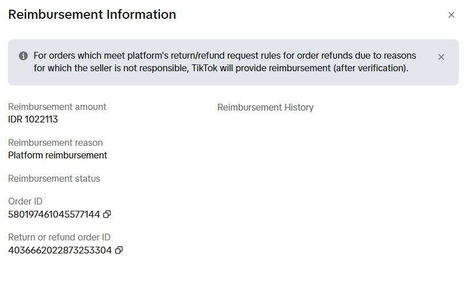
Task: Select the Platform reimbursement value text
Action: point(58,156)
